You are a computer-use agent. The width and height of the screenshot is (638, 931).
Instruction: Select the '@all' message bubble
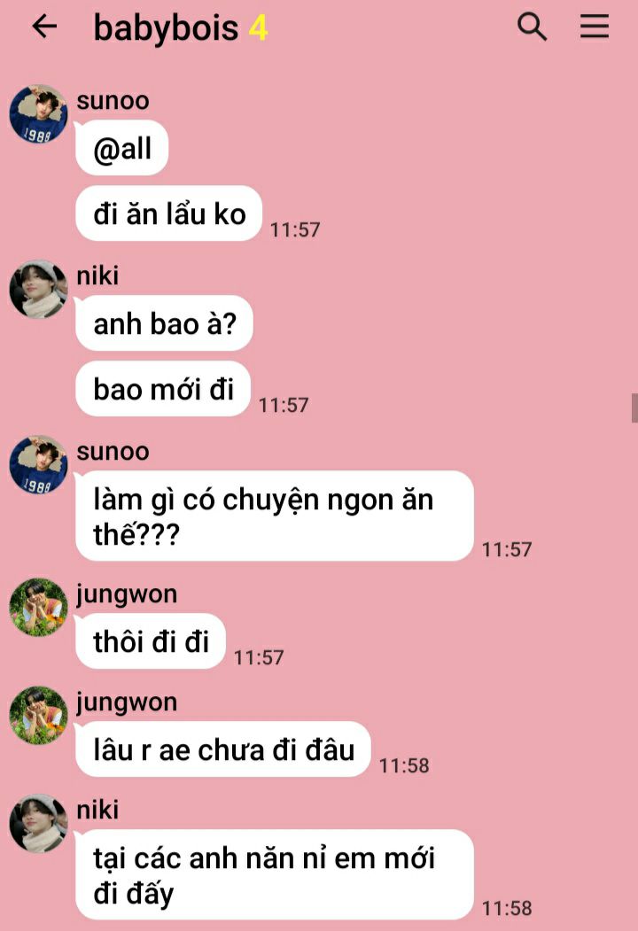click(x=121, y=148)
